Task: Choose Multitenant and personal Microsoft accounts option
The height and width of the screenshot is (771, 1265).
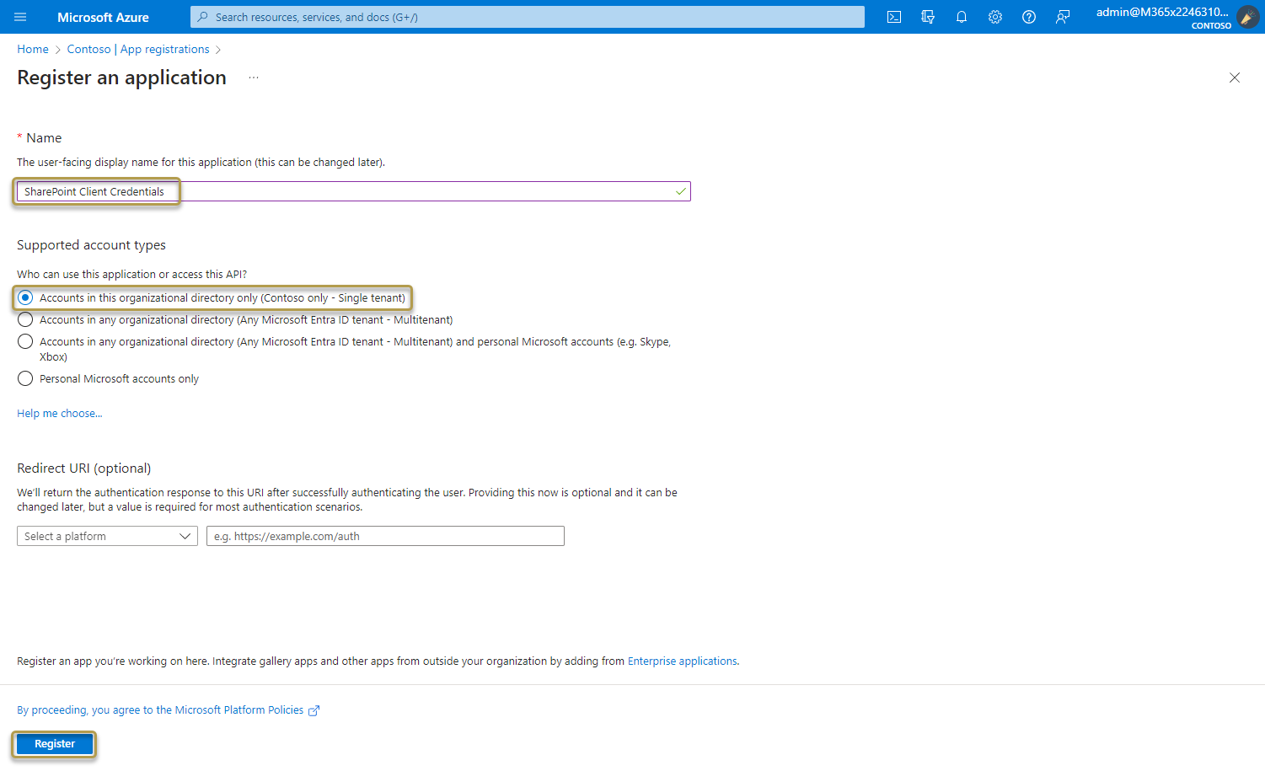Action: click(x=25, y=341)
